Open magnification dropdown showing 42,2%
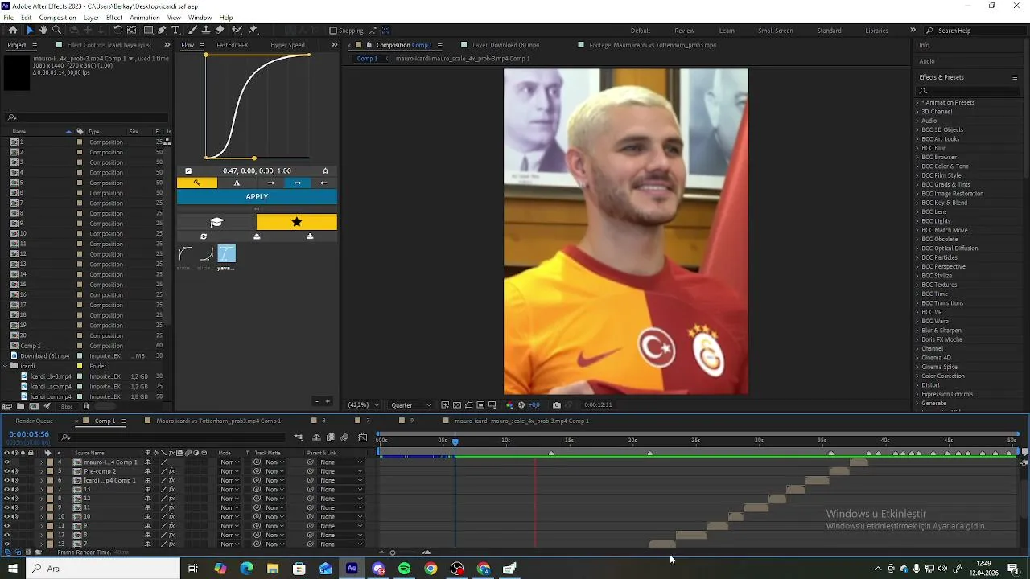 pos(364,404)
